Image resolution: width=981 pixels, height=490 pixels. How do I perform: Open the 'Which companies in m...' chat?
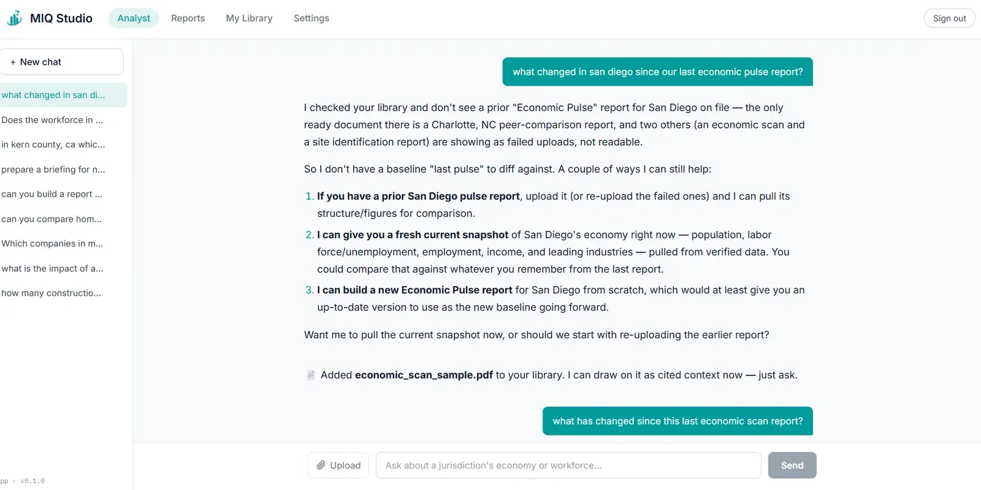[63, 244]
